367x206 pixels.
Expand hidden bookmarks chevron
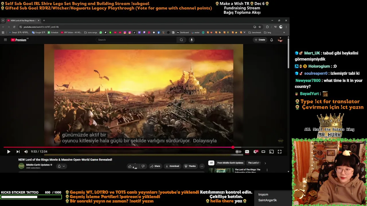point(284,32)
